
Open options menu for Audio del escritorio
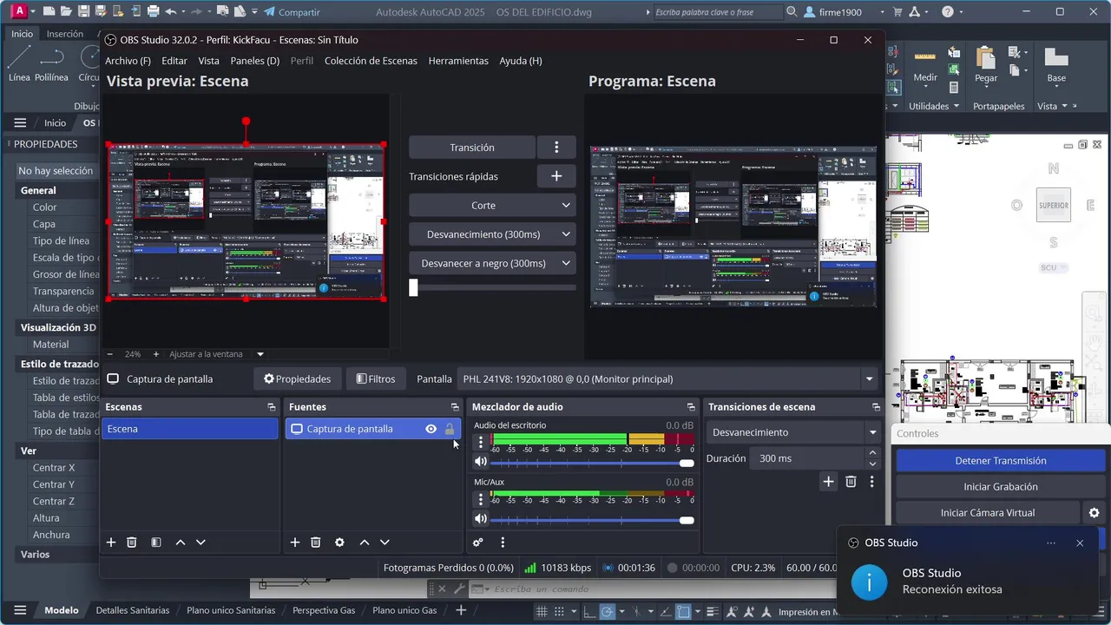point(481,442)
